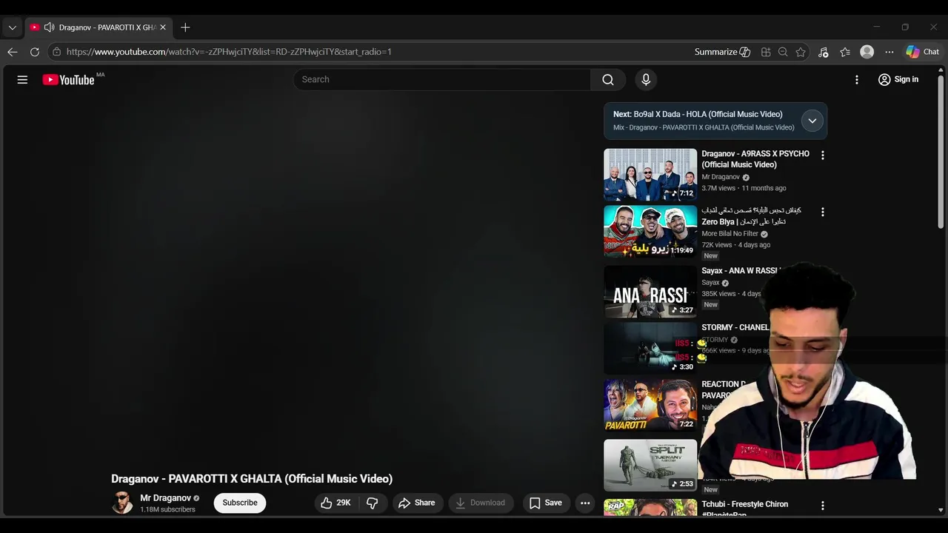Open YouTube settings three-dot menu
Screen dimensions: 948x533
tap(857, 80)
